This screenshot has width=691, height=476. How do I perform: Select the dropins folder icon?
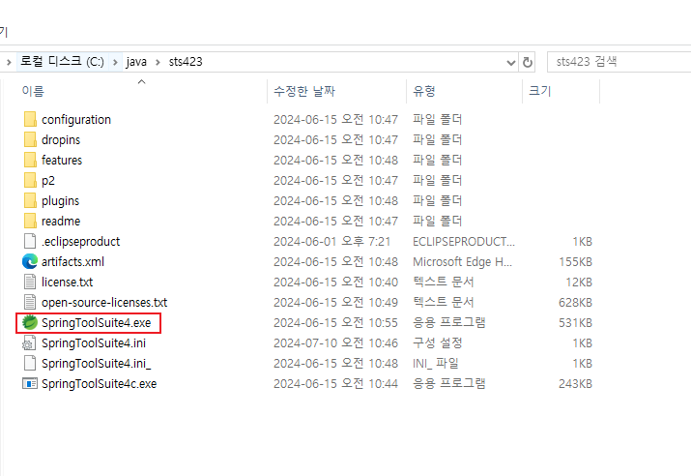tap(30, 140)
